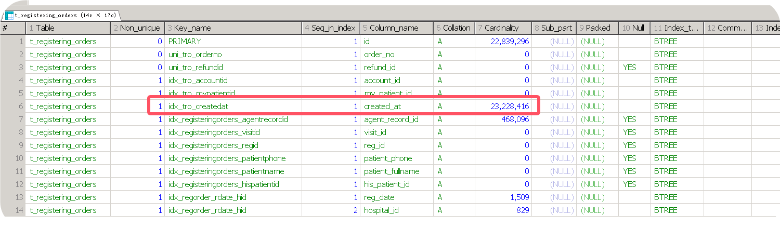The image size is (780, 227).
Task: Click the Column_name column header
Action: [x=397, y=28]
